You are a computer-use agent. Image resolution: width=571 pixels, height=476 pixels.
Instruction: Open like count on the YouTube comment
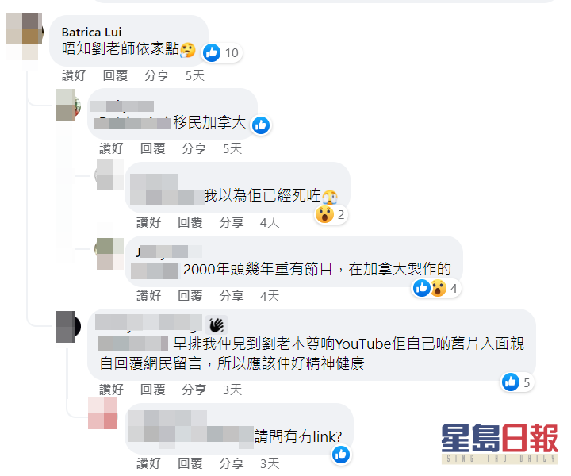(x=517, y=382)
